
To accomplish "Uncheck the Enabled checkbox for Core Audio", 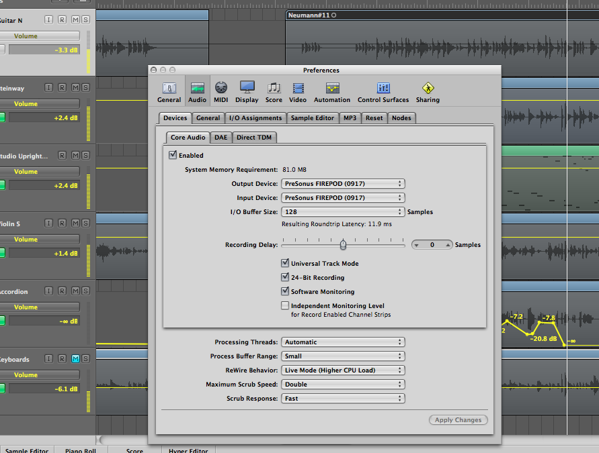I will tap(173, 155).
